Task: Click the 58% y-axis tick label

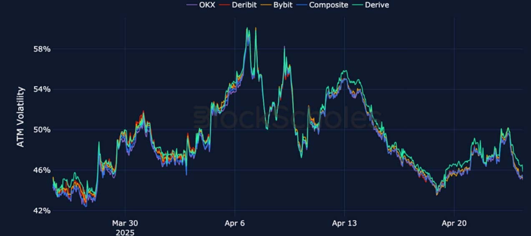Action: (42, 49)
